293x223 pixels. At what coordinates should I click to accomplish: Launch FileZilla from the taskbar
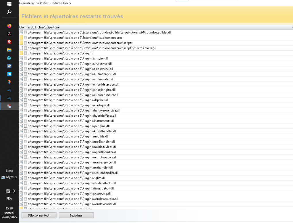(x=9, y=42)
